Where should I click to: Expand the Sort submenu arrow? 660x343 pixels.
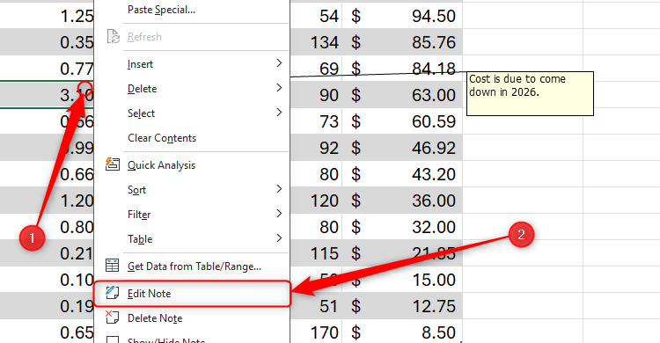click(279, 188)
